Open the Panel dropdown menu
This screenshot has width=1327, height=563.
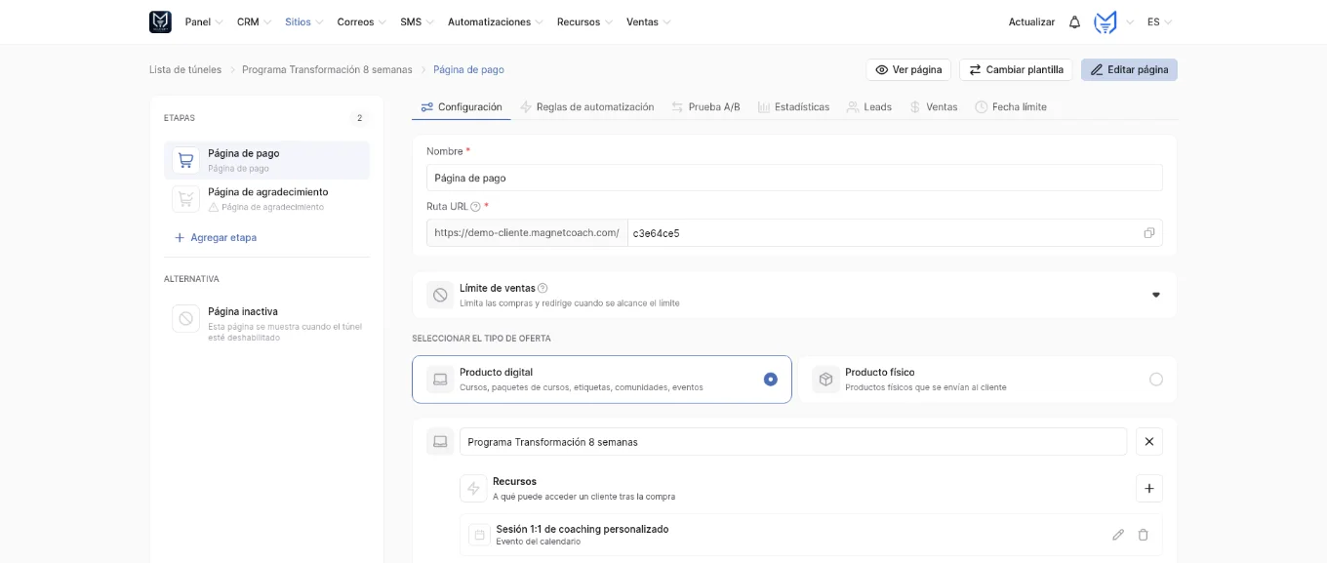point(204,21)
